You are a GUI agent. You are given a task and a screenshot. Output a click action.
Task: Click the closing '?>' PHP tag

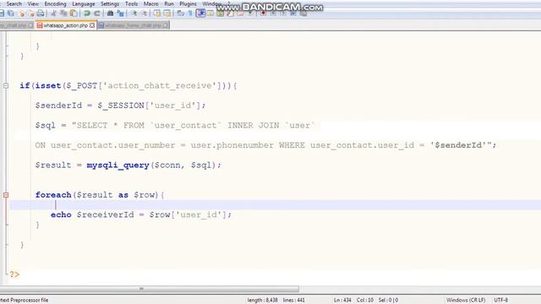14,274
